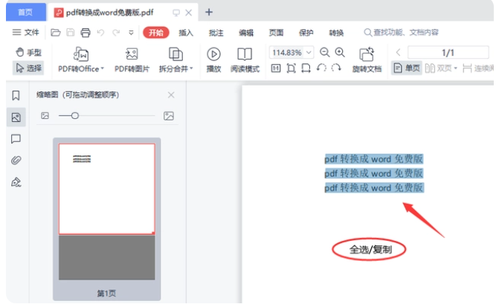Open the bookmark panel in sidebar

[16, 95]
